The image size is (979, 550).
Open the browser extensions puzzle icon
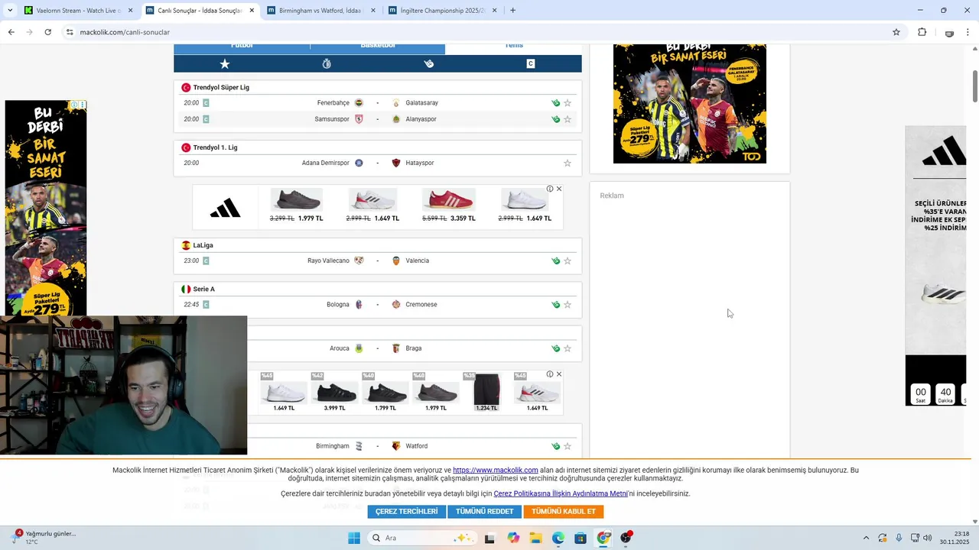click(x=922, y=32)
